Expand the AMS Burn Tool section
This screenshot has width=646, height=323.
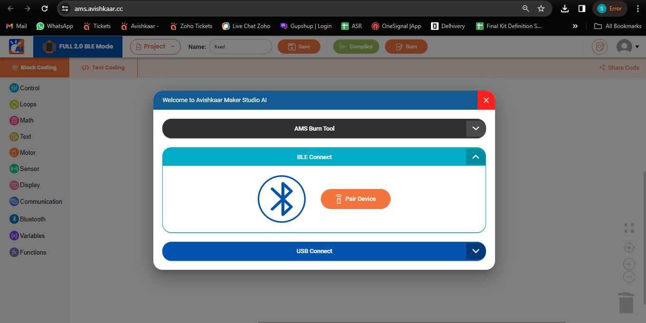[476, 129]
